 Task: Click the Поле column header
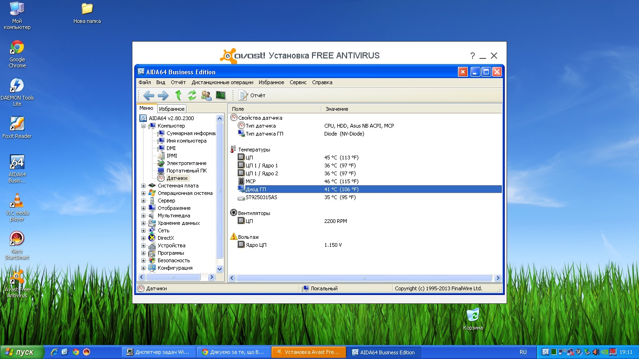(275, 109)
